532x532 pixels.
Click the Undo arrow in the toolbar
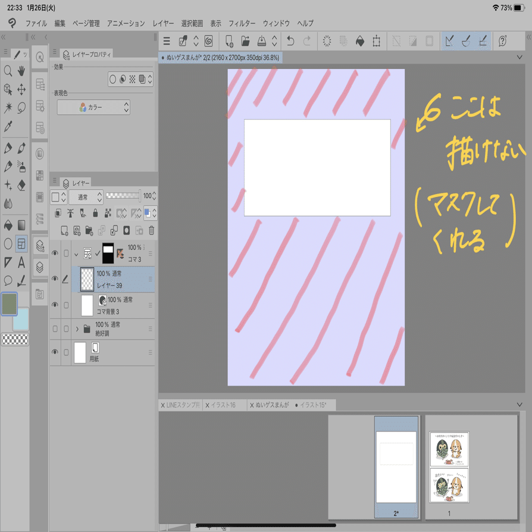click(x=291, y=41)
